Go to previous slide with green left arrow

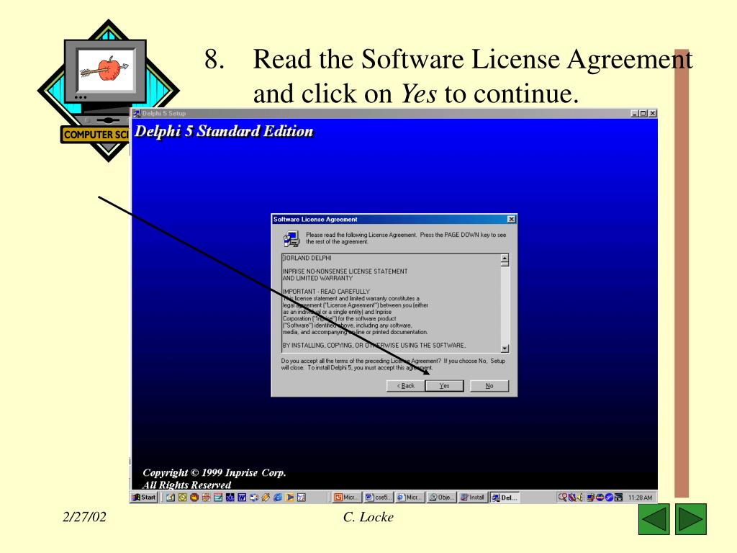tap(654, 519)
